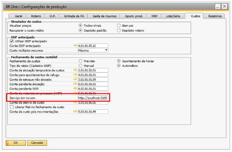Viewport: 232px width, 152px height.
Task: Select Depósito padrão radio option
Action: click(x=80, y=30)
